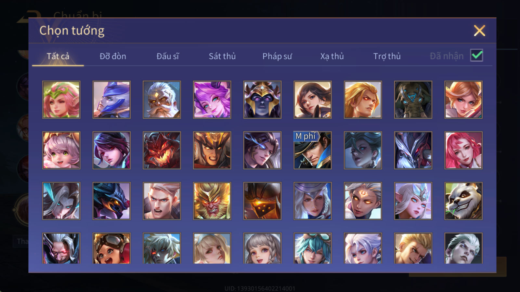Choose the white-bearded old man hero
520x292 pixels.
(162, 100)
